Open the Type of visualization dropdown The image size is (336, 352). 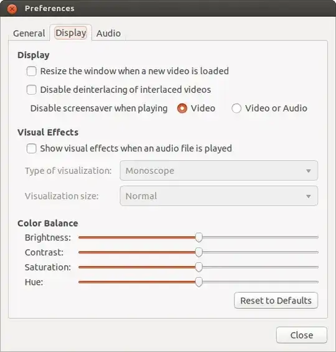219,171
